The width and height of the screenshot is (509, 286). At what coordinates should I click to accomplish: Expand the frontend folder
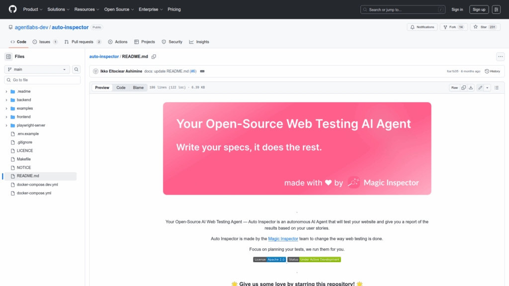(x=6, y=117)
